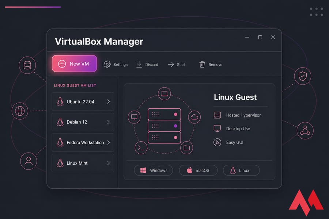This screenshot has width=329, height=219.
Task: Expand the Ubuntu 22.04 chevron
Action: click(109, 101)
